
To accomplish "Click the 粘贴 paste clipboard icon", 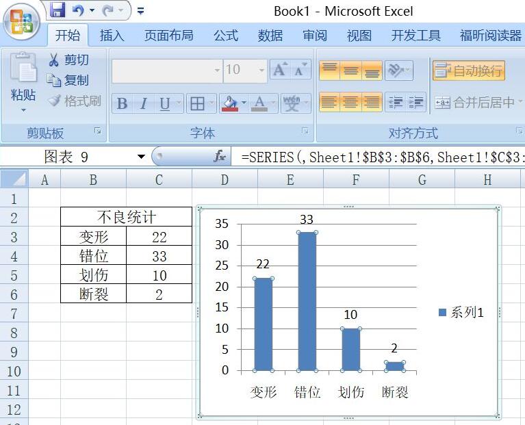I will (23, 67).
